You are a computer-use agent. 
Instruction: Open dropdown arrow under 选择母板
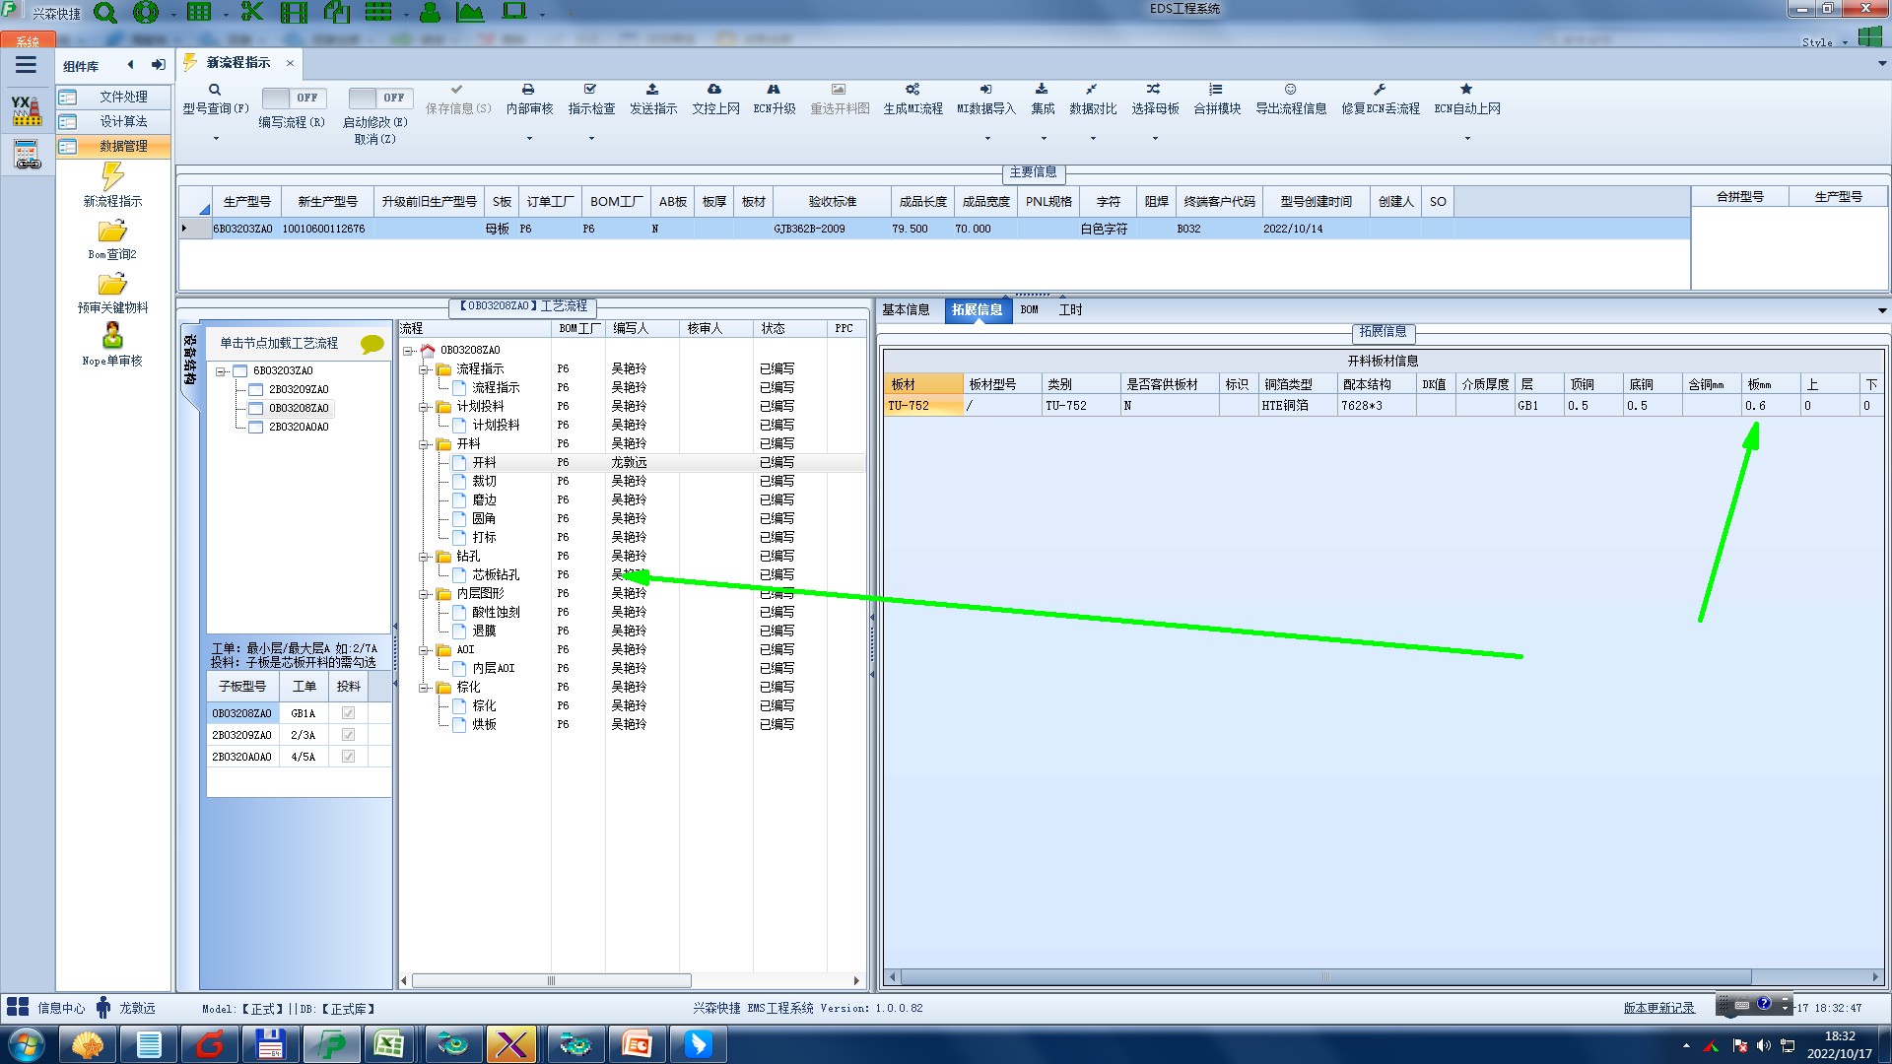(x=1155, y=138)
